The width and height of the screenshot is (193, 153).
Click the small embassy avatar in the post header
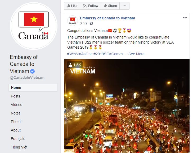73,21
